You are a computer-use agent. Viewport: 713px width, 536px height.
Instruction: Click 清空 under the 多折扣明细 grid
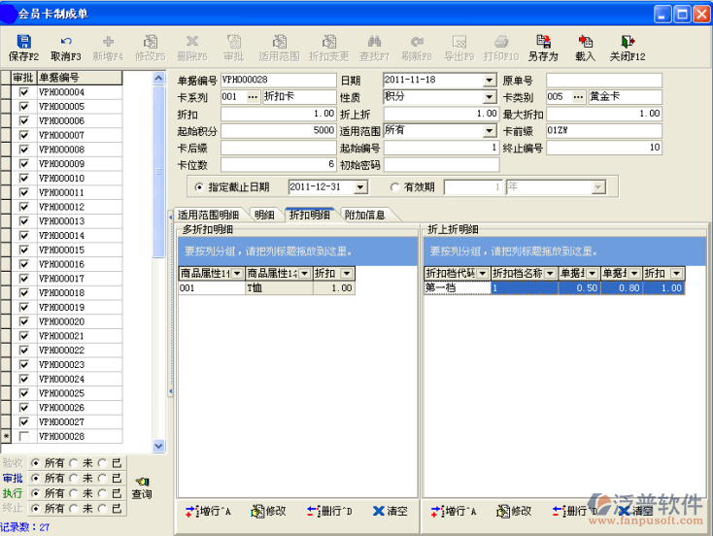(389, 511)
